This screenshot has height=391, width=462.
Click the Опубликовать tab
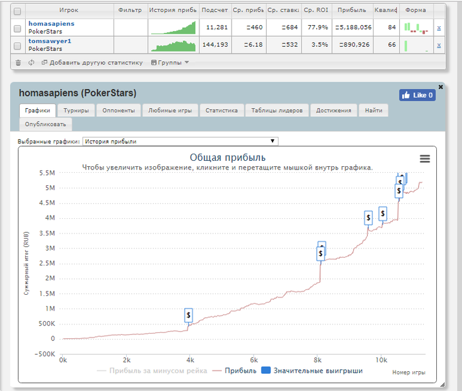(x=46, y=124)
